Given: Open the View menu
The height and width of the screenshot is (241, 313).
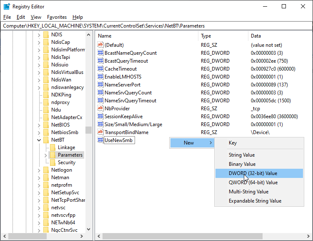Looking at the screenshot, I should point(36,17).
